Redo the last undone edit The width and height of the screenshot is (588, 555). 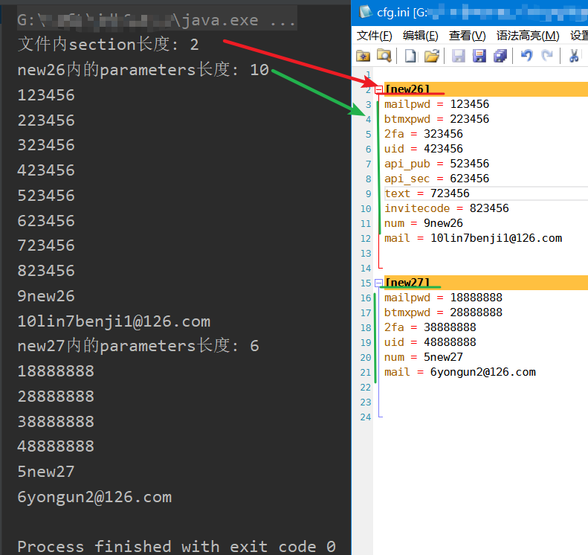pos(548,56)
